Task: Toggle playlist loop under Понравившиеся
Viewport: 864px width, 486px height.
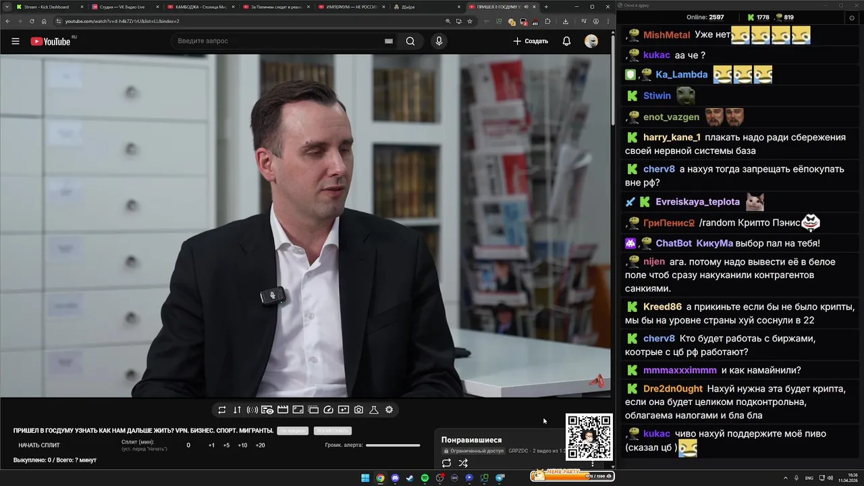Action: point(446,463)
